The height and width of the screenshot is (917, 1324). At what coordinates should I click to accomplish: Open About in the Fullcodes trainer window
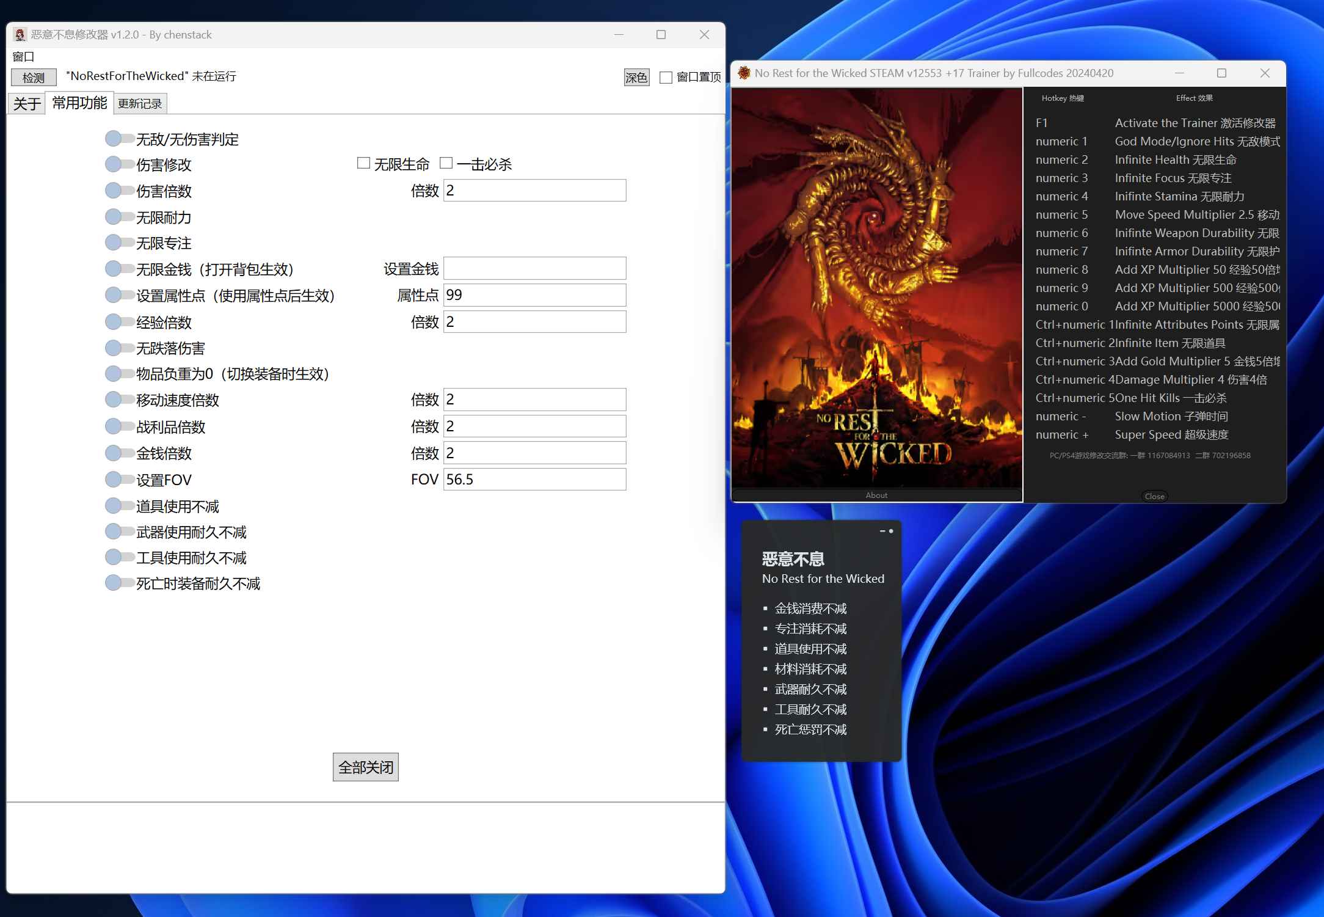pyautogui.click(x=876, y=495)
